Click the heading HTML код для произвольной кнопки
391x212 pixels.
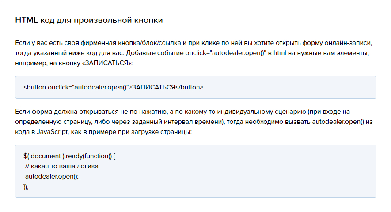click(89, 20)
